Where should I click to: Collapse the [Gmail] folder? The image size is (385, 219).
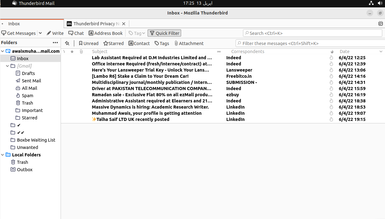(8, 66)
